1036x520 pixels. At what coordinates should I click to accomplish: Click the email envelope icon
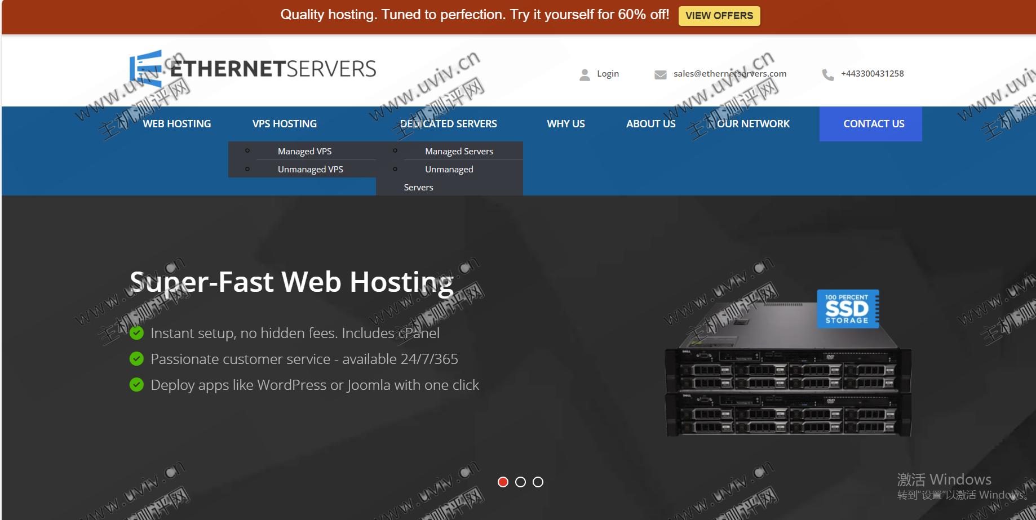point(660,74)
